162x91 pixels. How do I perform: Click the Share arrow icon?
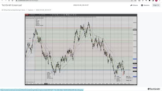[131, 5]
